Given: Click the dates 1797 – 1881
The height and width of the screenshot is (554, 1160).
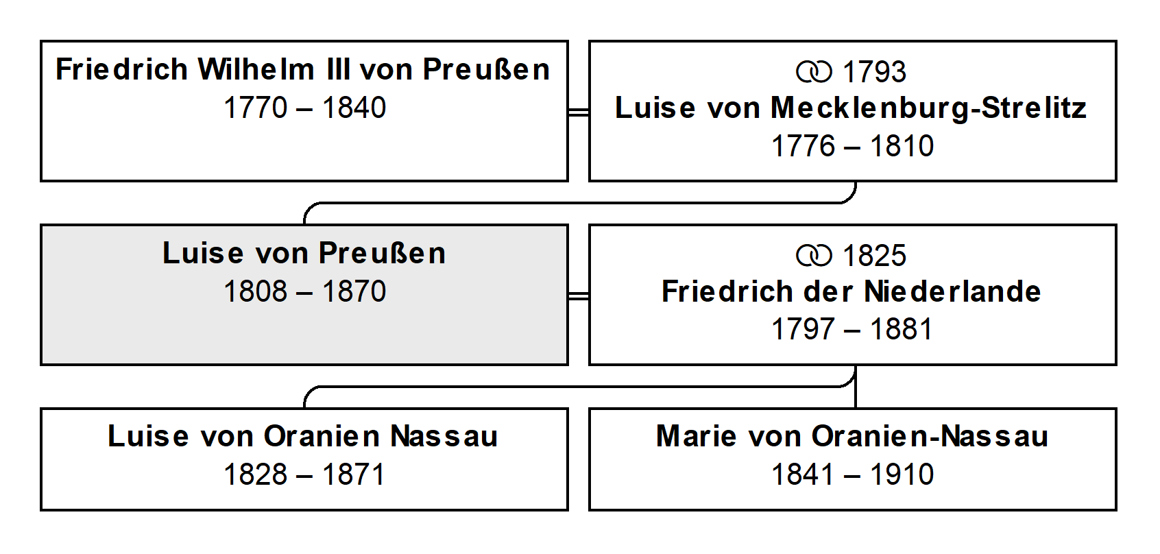Looking at the screenshot, I should tap(852, 330).
